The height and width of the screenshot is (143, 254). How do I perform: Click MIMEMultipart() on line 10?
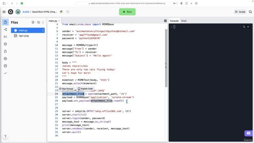(87, 45)
